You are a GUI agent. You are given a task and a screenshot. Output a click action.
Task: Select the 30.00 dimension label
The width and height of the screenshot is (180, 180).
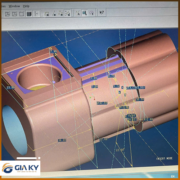coord(140,99)
